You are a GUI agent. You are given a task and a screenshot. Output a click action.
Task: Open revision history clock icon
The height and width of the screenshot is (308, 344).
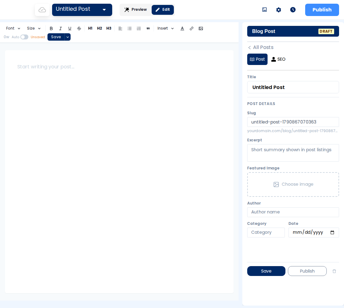click(x=293, y=10)
